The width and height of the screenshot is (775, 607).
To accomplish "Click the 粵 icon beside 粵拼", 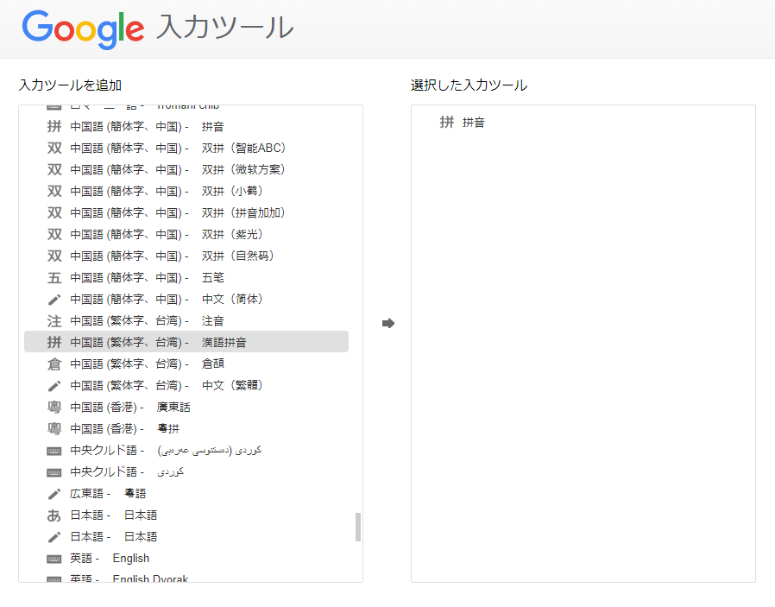I will point(54,429).
